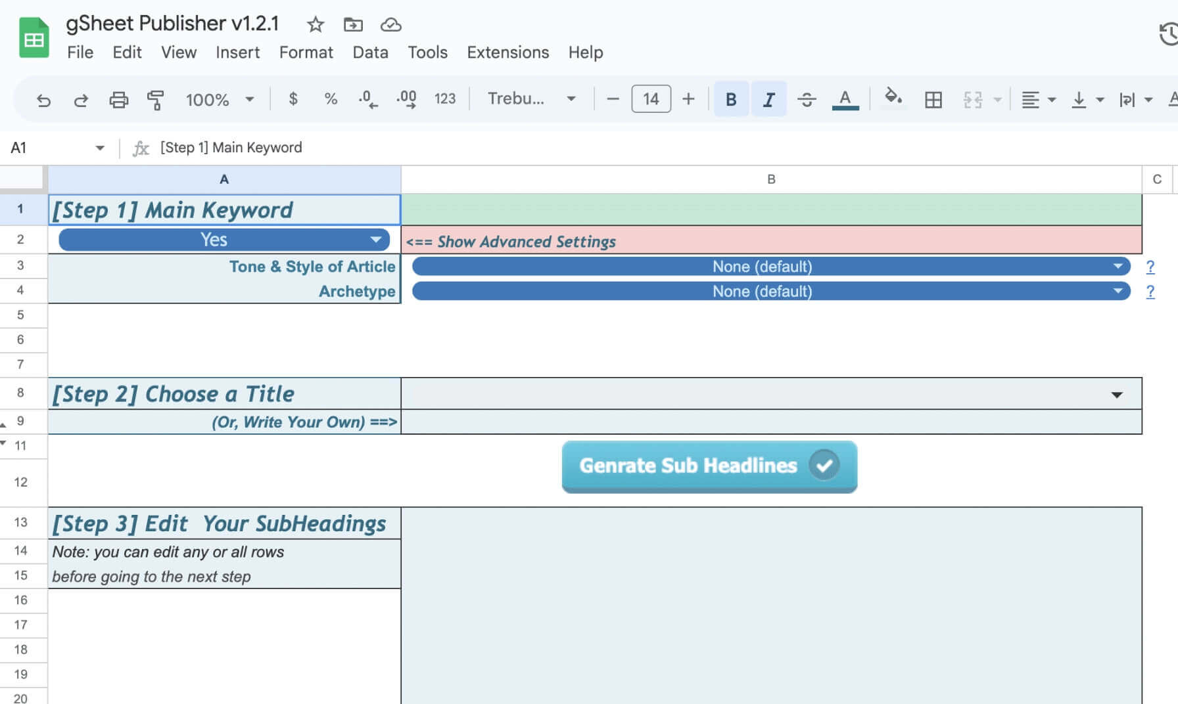Star the gSheet Publisher document
Image resolution: width=1178 pixels, height=704 pixels.
(x=316, y=25)
